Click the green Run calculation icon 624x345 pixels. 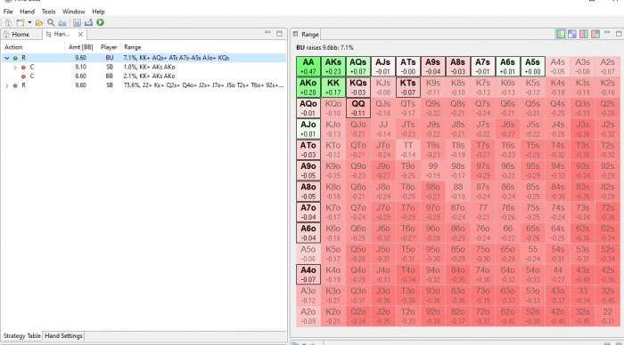point(100,22)
